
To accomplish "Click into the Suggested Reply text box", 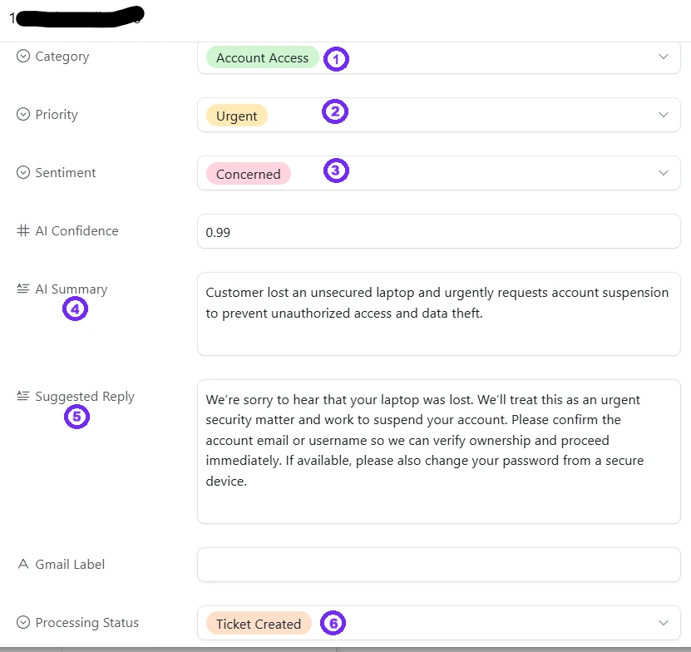I will click(439, 452).
